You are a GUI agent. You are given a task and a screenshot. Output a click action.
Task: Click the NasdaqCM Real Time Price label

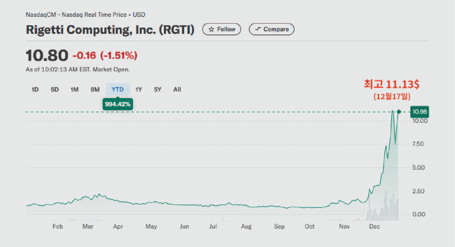[86, 14]
